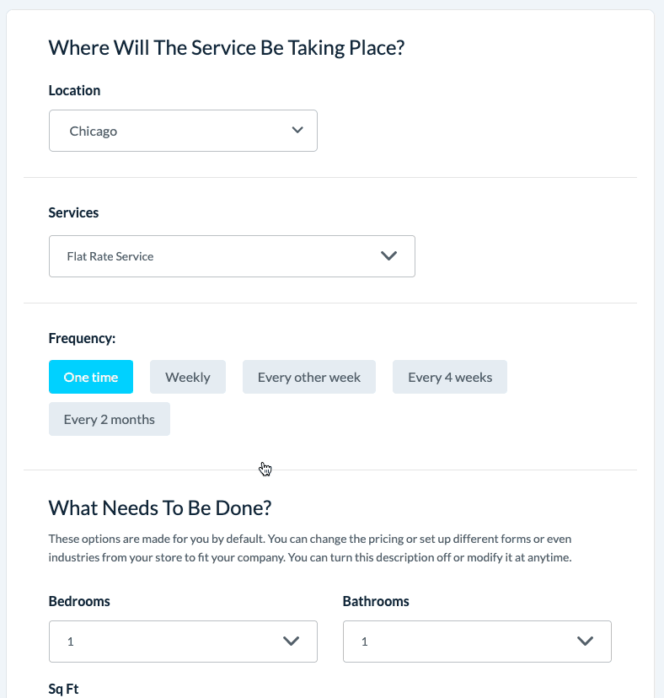
Task: Click the Sq Ft field label
Action: (x=64, y=689)
